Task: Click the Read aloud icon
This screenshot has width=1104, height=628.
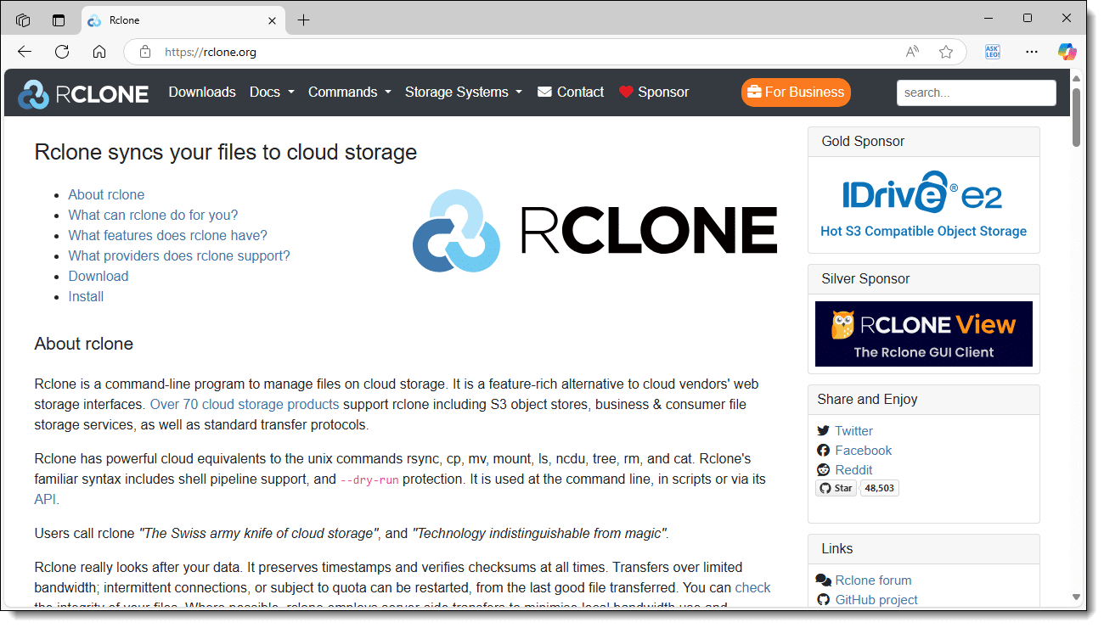Action: [x=912, y=52]
